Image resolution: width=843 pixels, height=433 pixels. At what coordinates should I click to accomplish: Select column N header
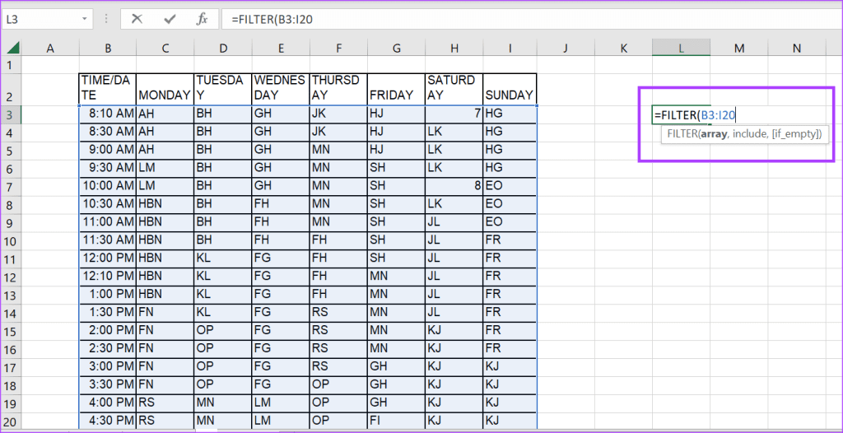[x=796, y=49]
